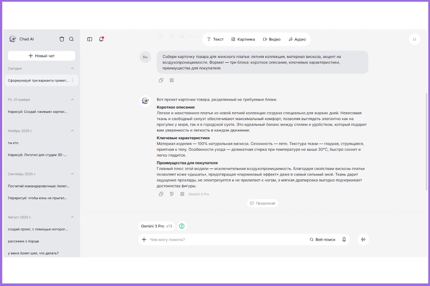Click the trash icon in sidebar header
Screen dimensions: 430x286
pos(62,39)
